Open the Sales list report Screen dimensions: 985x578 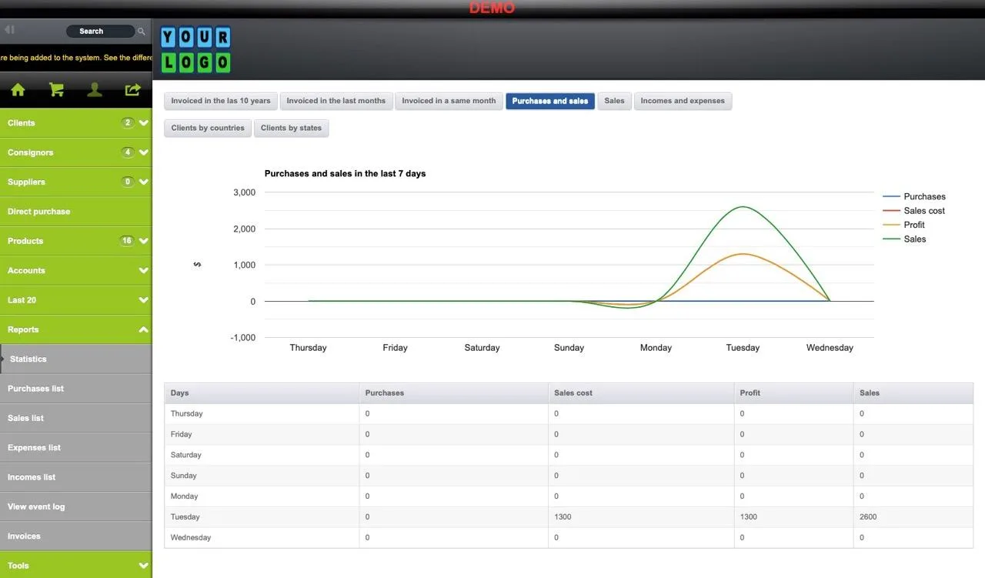[75, 418]
